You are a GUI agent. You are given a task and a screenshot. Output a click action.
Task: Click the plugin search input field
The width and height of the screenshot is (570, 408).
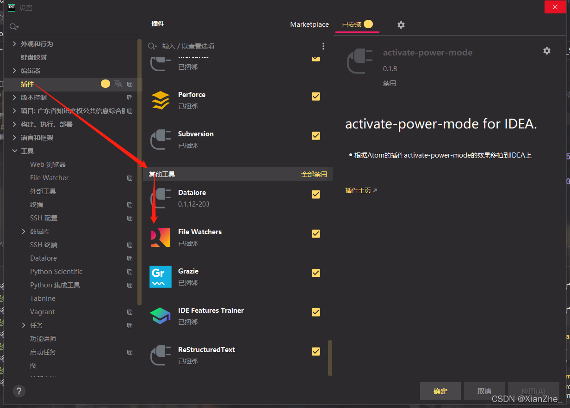click(238, 46)
